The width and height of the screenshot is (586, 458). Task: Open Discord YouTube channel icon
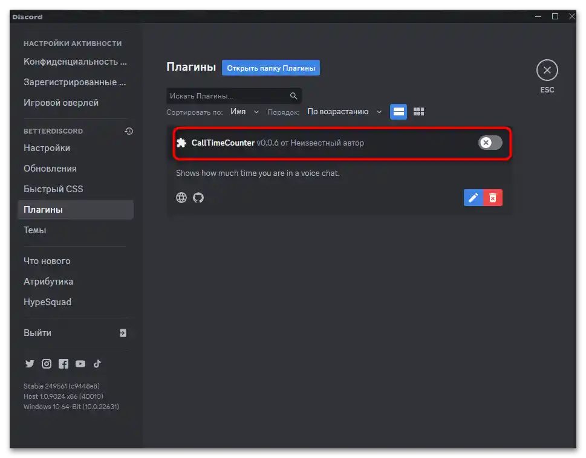[80, 364]
